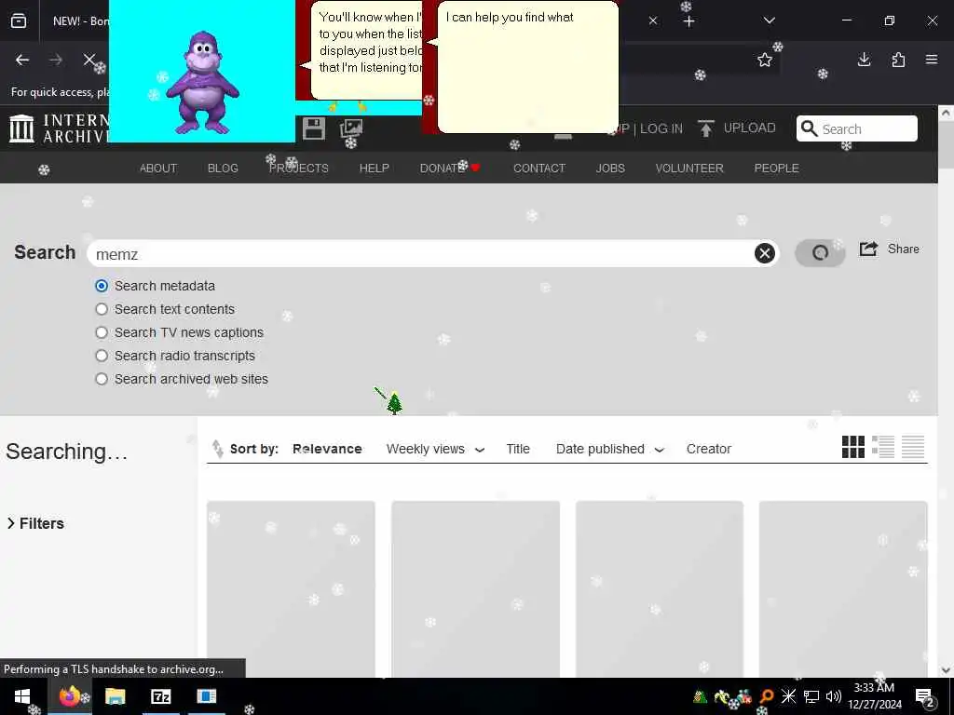
Task: Open network settings from the tray
Action: [x=811, y=696]
